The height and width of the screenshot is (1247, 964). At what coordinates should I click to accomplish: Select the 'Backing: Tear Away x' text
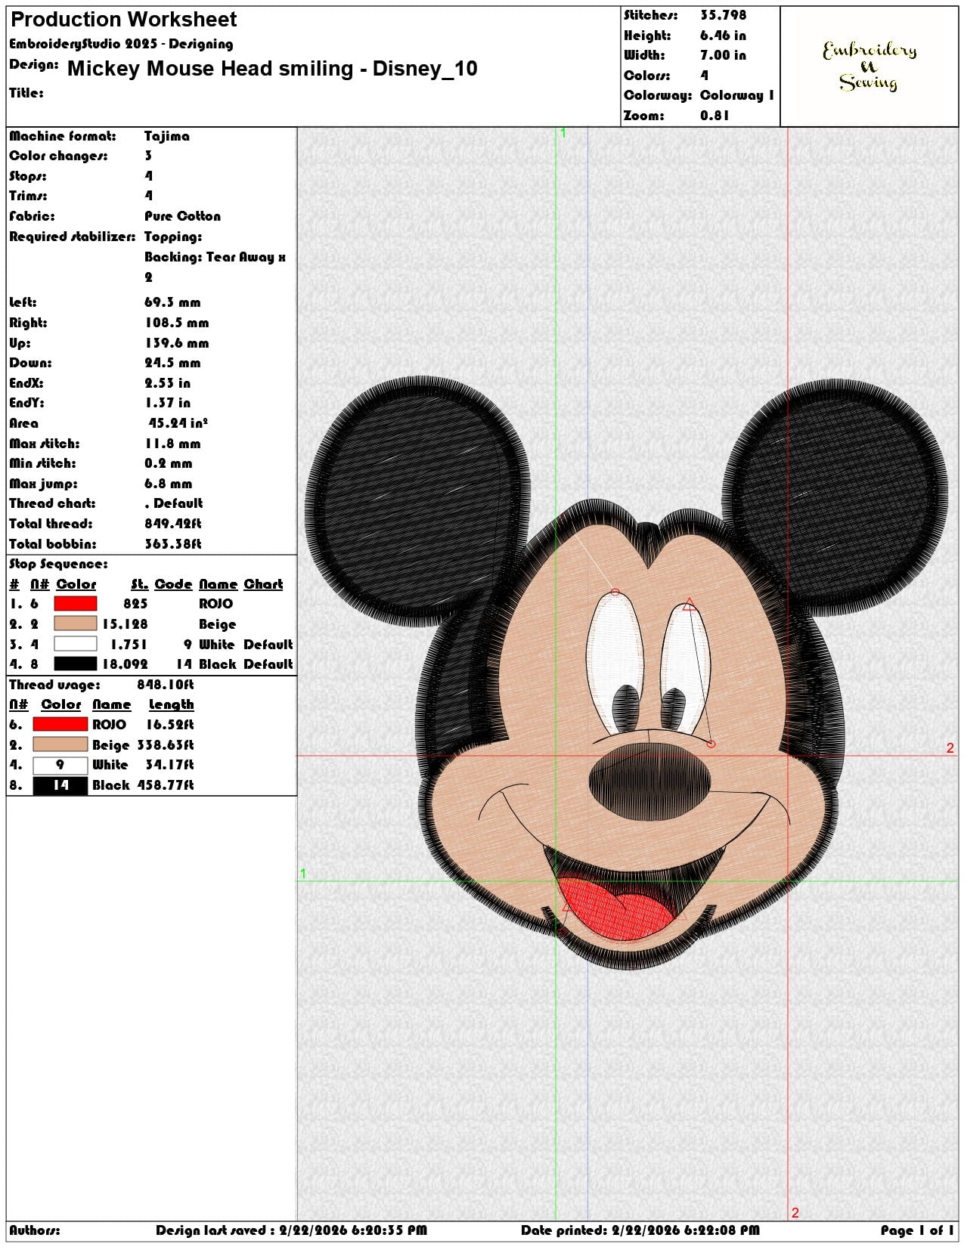(x=215, y=257)
